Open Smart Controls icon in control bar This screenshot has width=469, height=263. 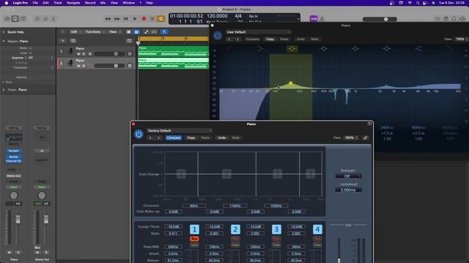tap(37, 19)
